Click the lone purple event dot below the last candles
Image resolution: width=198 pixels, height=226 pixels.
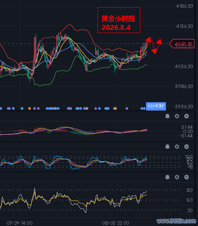[x=127, y=109]
